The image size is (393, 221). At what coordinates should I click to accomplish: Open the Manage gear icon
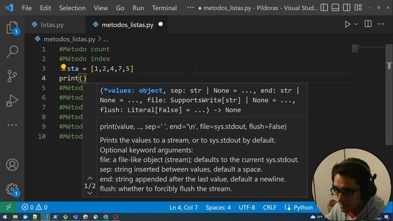pyautogui.click(x=12, y=189)
